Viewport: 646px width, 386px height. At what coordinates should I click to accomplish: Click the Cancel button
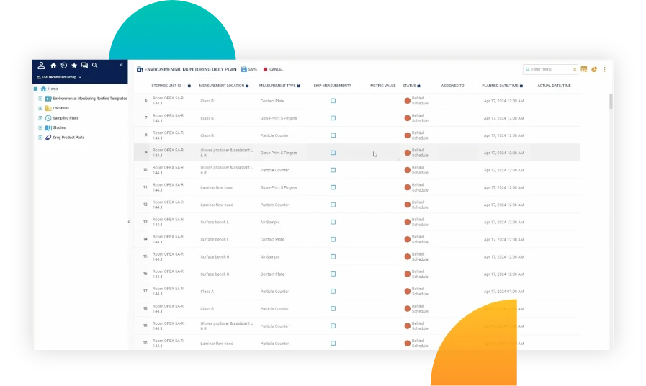[273, 69]
